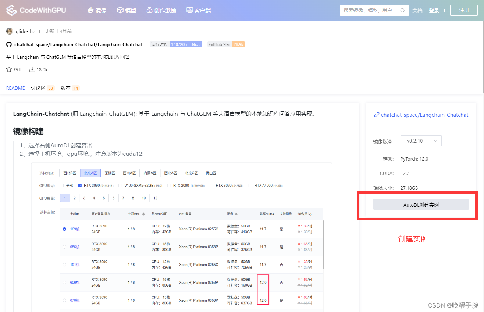Click the magnifier search icon
Screen dimensions: 484x312
[402, 10]
